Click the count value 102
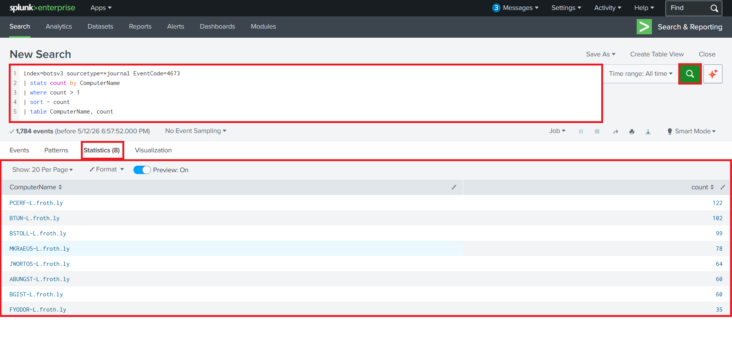Screen dimensions: 732x355 718,218
